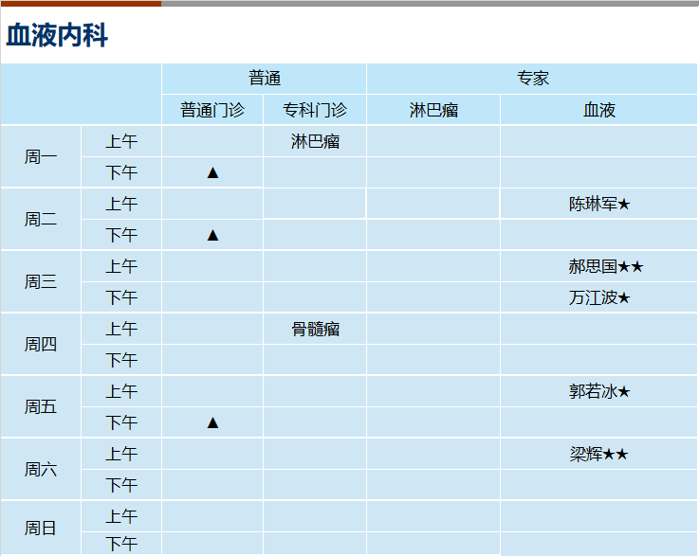Click 下午 in the 周六 row
Viewport: 699px width, 556px height.
tap(121, 485)
